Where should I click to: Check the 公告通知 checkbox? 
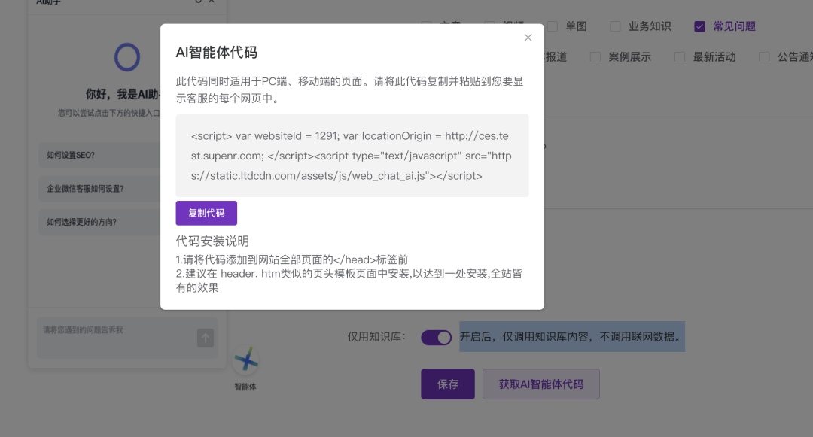point(764,57)
